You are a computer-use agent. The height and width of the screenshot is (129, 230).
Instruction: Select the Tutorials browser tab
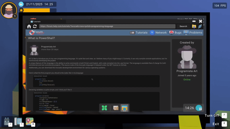[x=46, y=21]
